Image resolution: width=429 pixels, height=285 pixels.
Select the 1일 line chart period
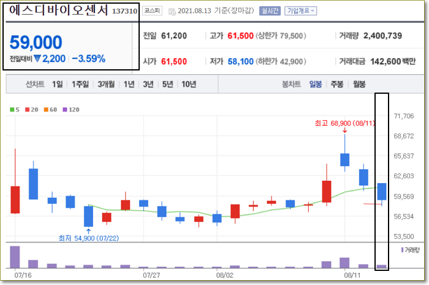(58, 84)
